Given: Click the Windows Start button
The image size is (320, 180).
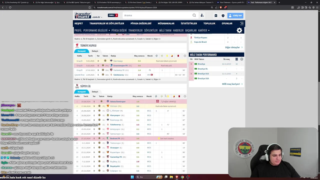Looking at the screenshot, I should click(x=132, y=177).
